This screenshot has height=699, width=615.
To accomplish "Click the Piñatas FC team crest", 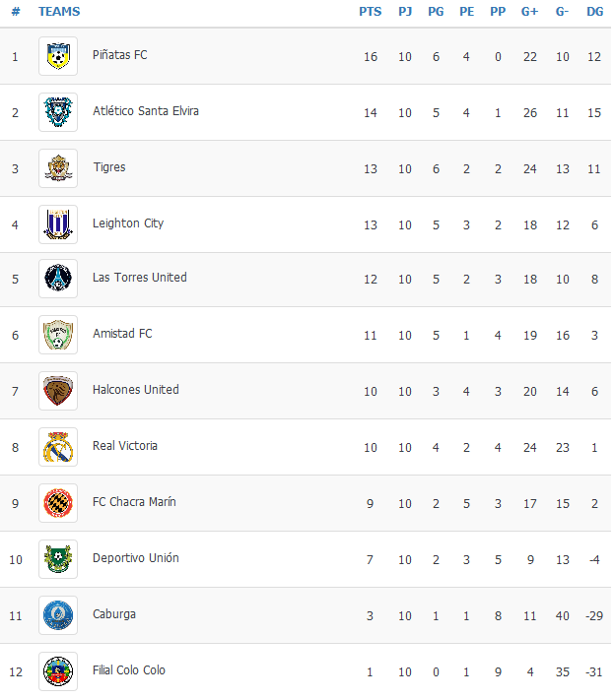I will click(x=58, y=56).
